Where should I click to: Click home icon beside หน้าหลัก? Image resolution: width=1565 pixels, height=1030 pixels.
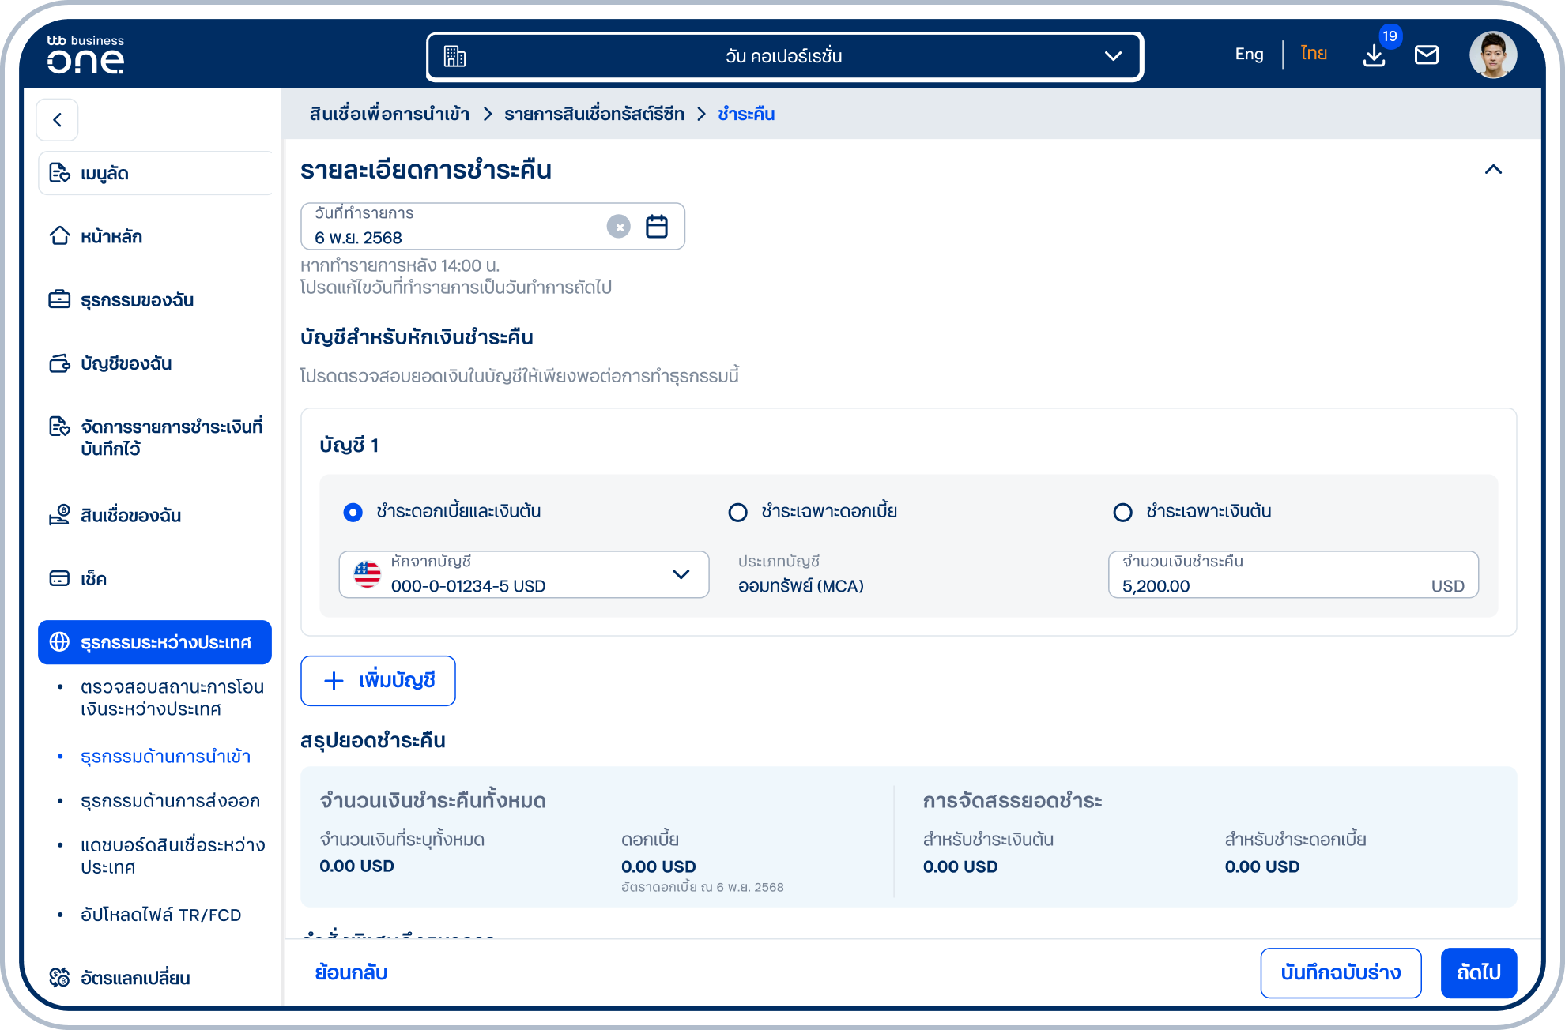[x=59, y=235]
